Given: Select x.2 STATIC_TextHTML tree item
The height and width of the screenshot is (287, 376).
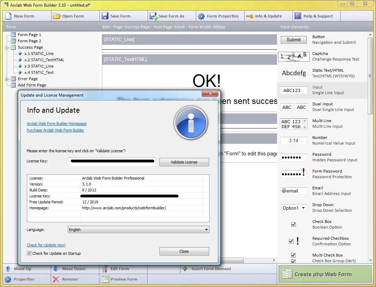Looking at the screenshot, I should tap(44, 60).
